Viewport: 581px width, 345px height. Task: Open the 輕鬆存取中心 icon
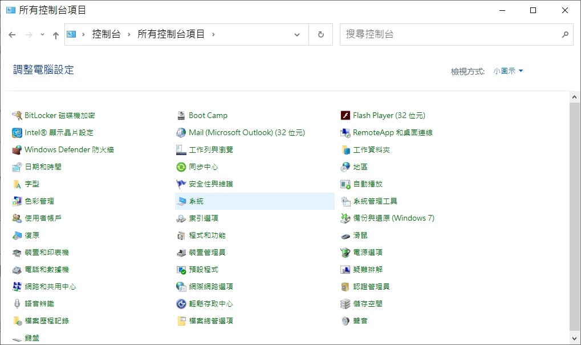(x=181, y=304)
